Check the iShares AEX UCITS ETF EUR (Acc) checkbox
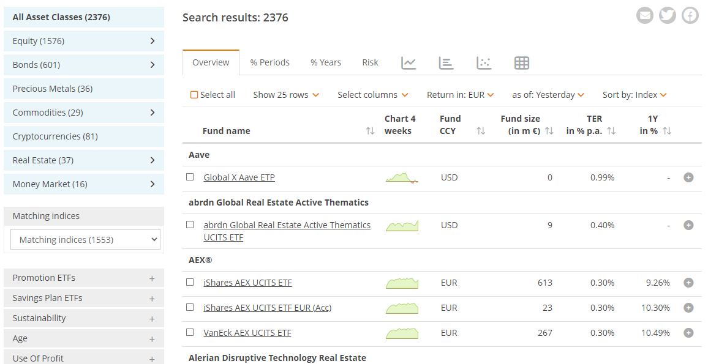Viewport: 708px width, 364px height. [x=190, y=307]
